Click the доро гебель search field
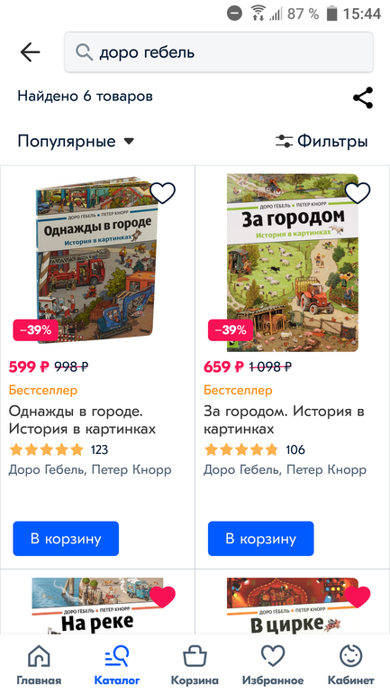Viewport: 390px width, 695px height. 219,52
